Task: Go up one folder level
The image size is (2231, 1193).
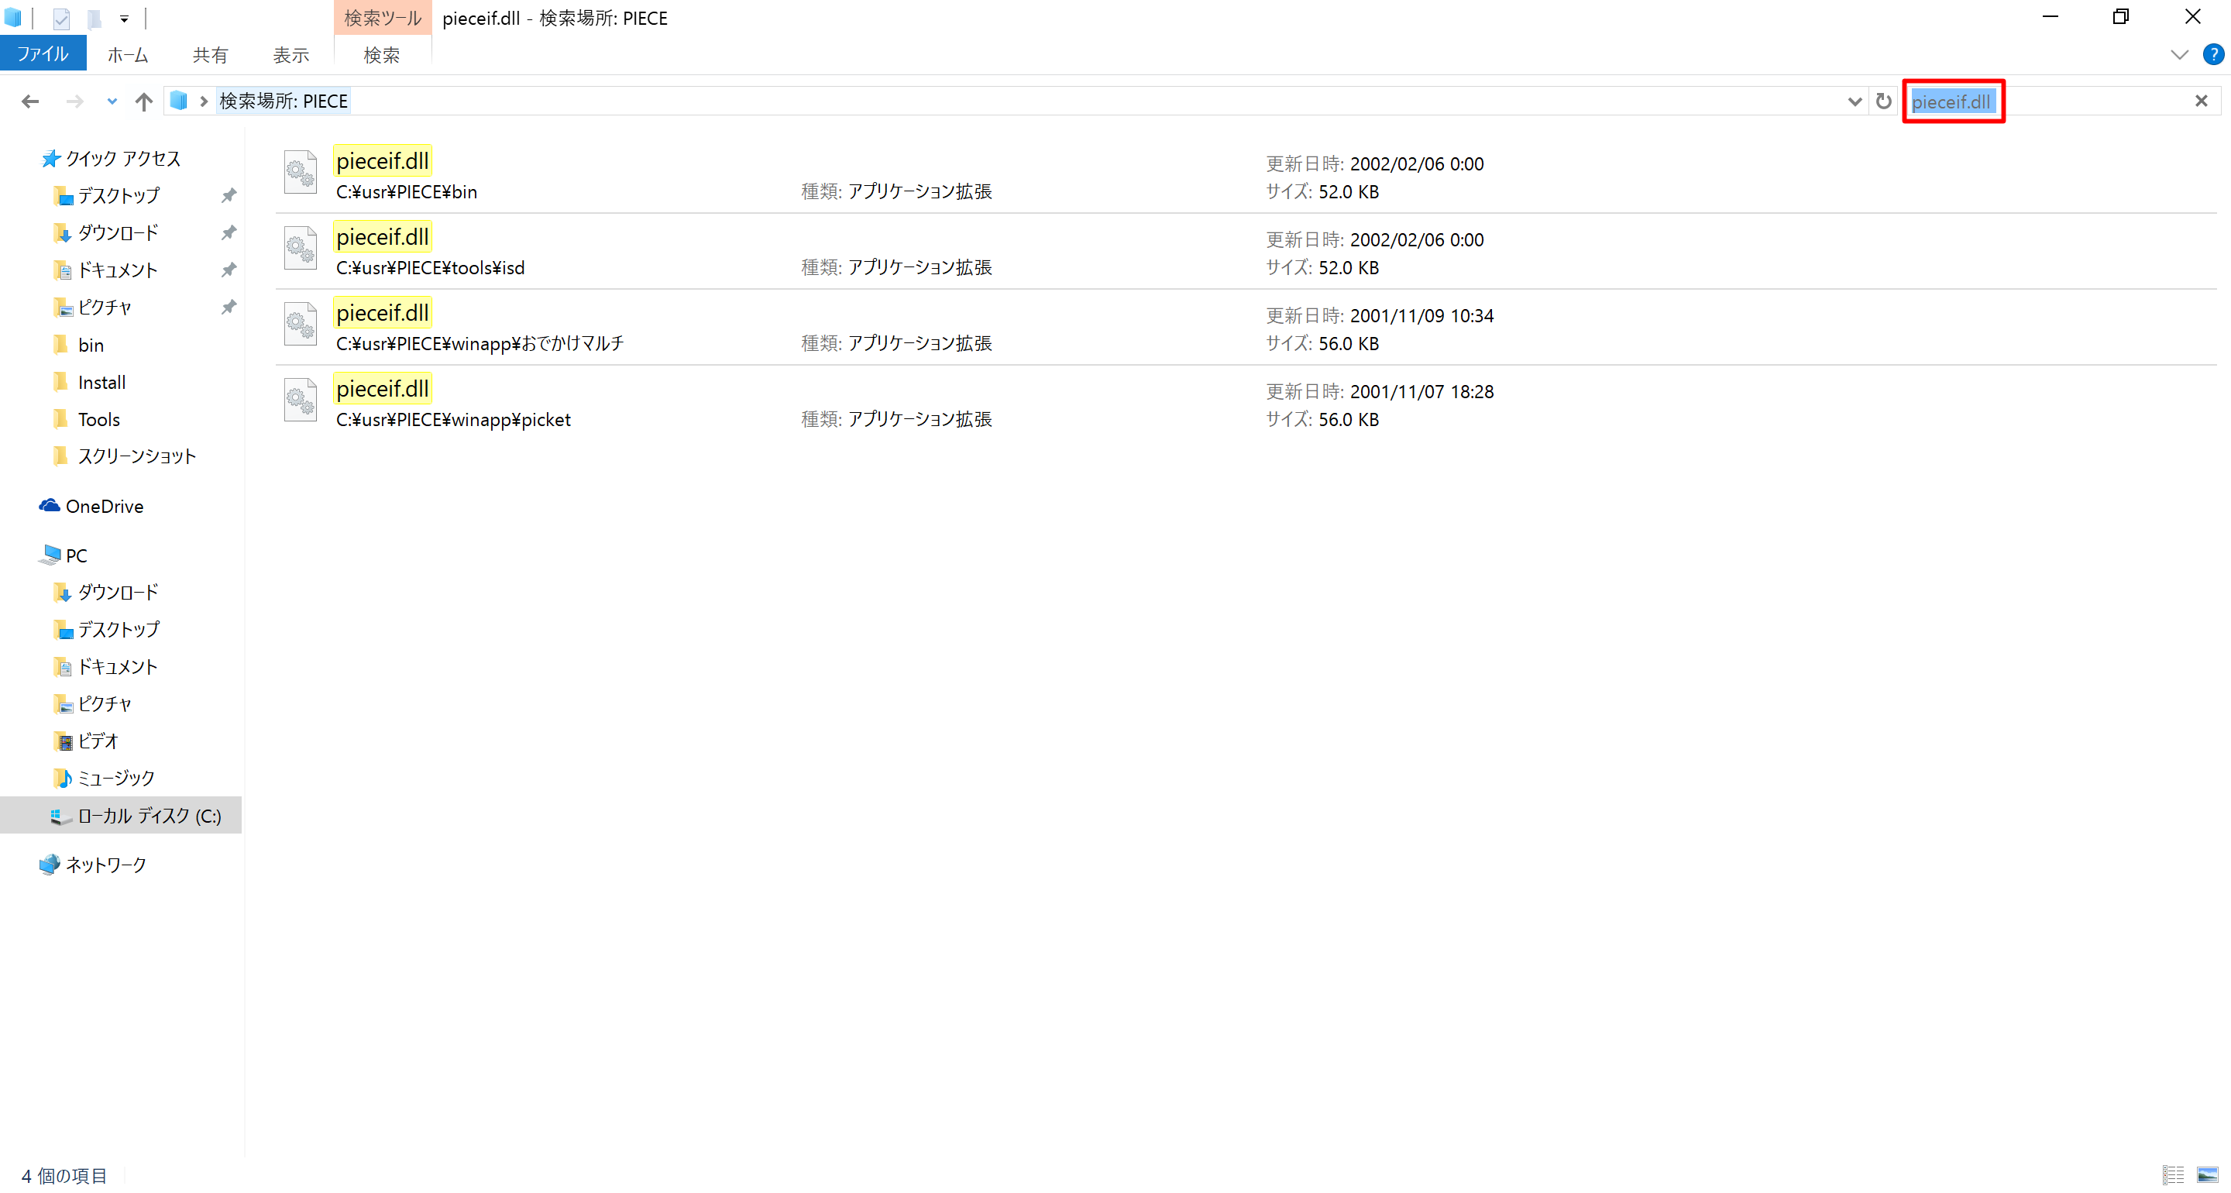Action: tap(144, 101)
